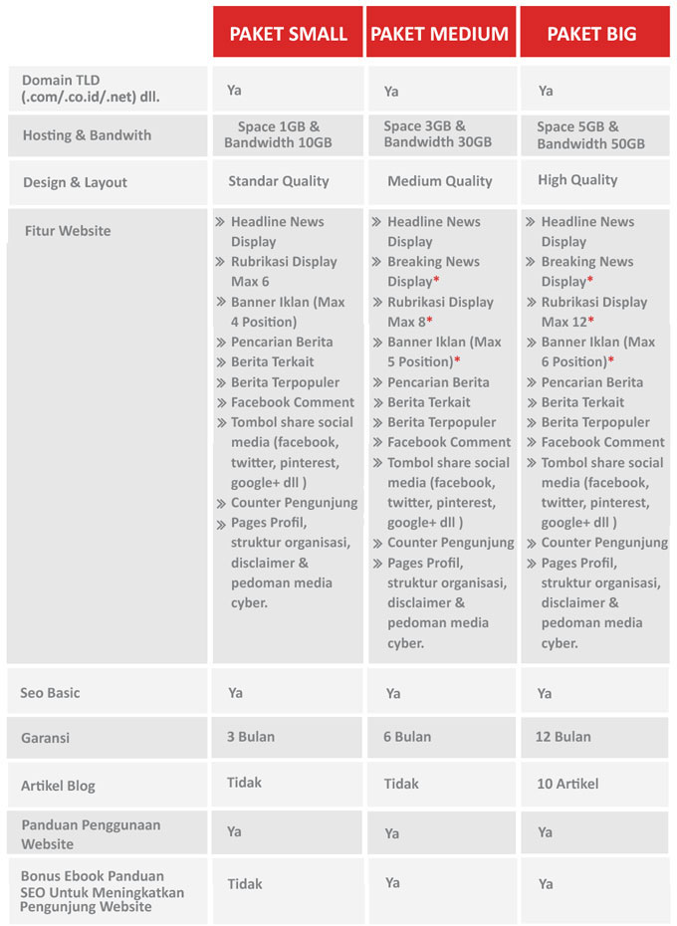Click chevron icon before Facebook Comment in Paket Small

[220, 403]
